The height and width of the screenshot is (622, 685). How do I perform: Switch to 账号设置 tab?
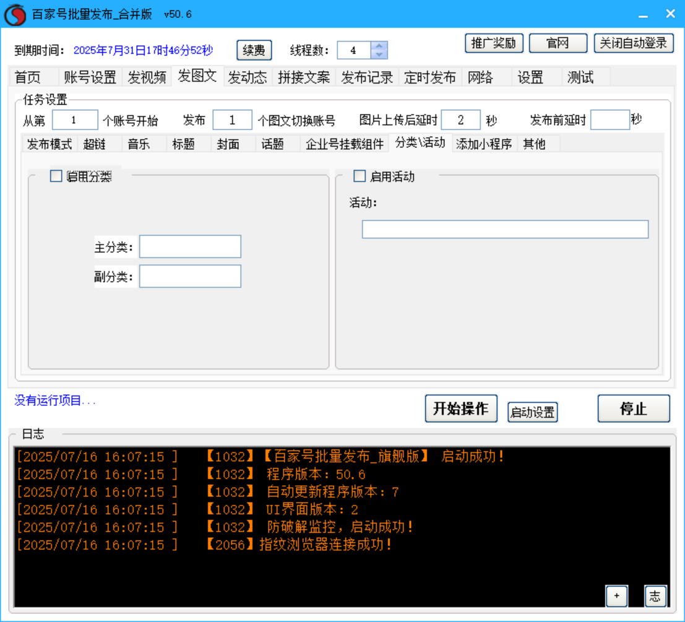click(90, 77)
